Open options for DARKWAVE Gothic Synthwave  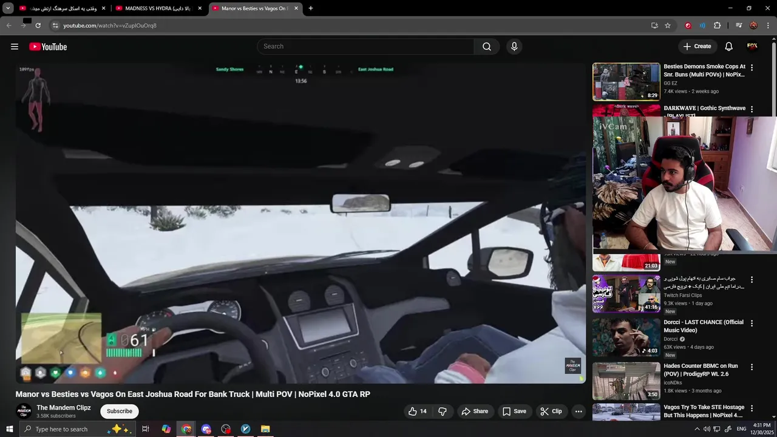tap(752, 110)
